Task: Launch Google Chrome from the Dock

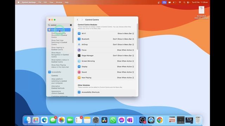Action: point(160,120)
